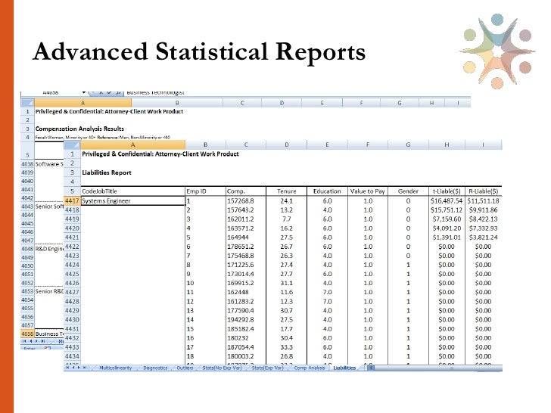The height and width of the screenshot is (413, 551).
Task: Click the t-Liable($) heading cell
Action: (x=447, y=191)
